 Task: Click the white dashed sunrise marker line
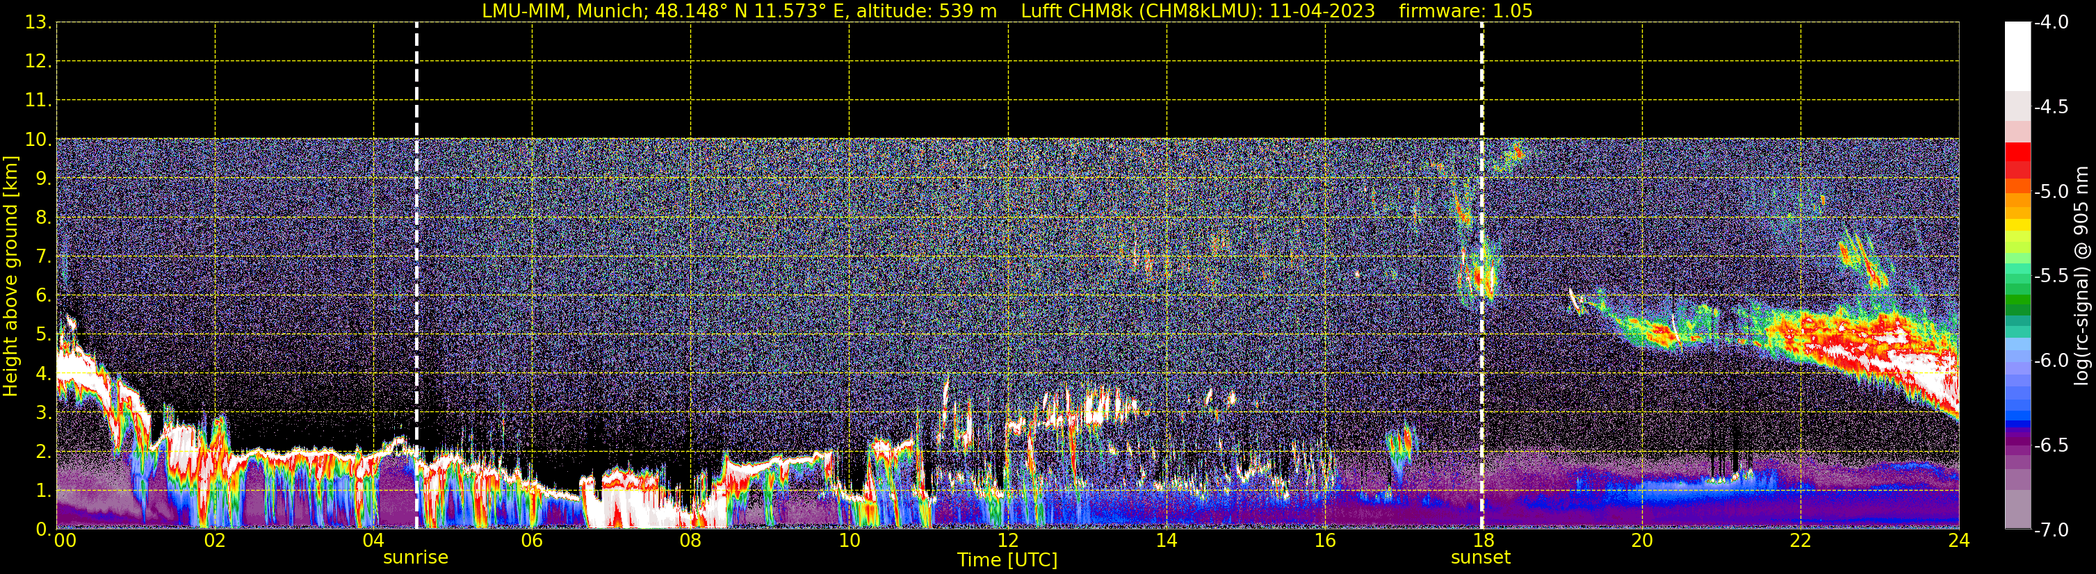coord(416,277)
